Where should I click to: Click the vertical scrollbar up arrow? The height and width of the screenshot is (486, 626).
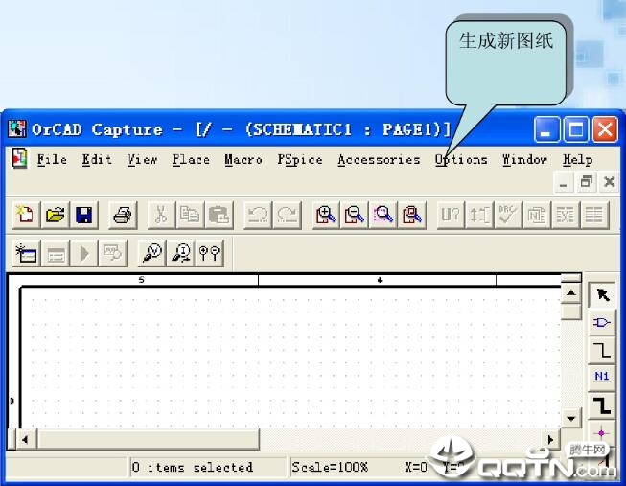point(571,293)
